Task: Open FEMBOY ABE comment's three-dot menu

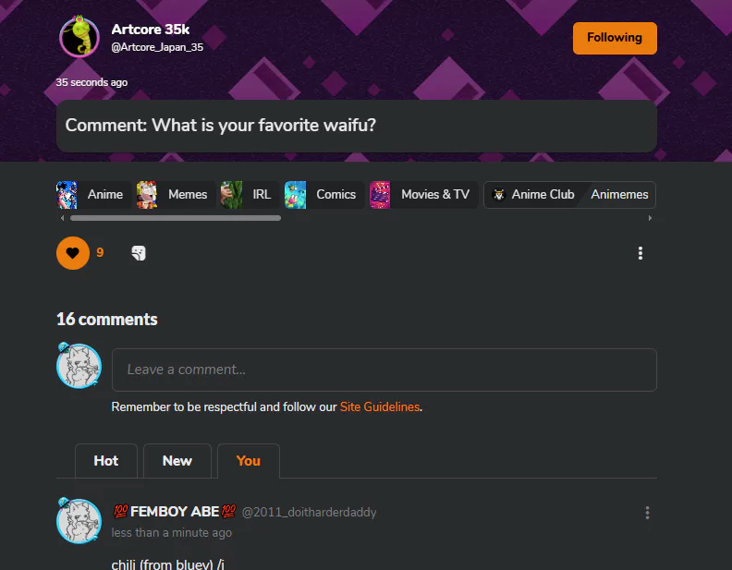Action: click(647, 513)
